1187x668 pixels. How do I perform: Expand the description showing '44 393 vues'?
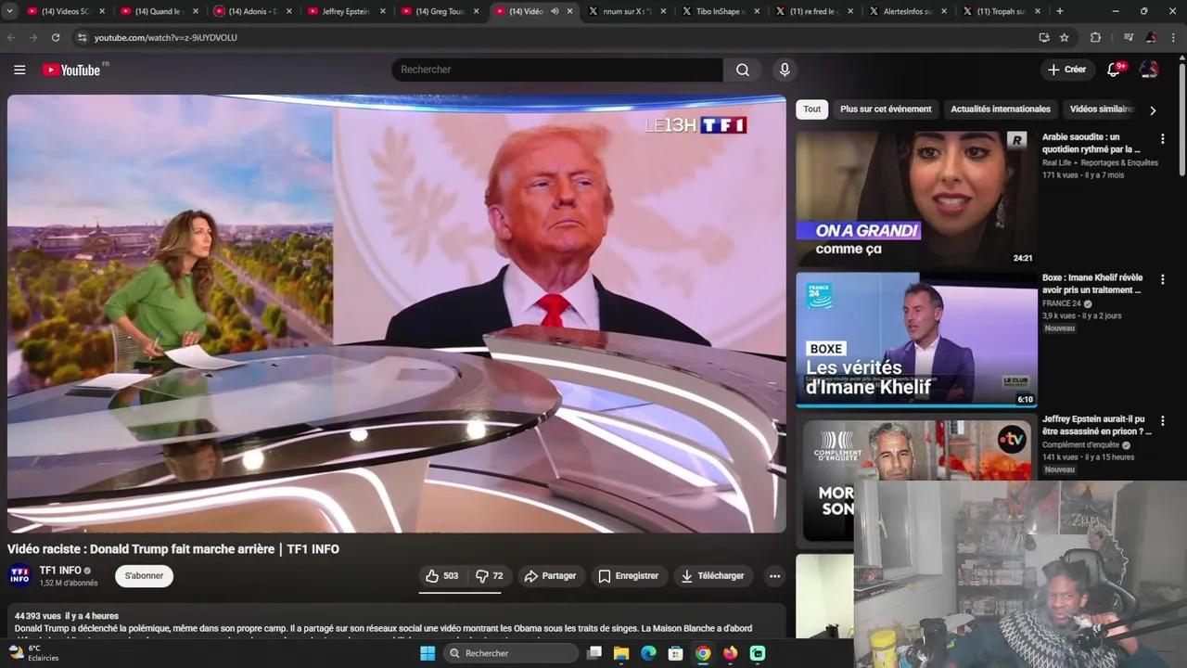397,622
